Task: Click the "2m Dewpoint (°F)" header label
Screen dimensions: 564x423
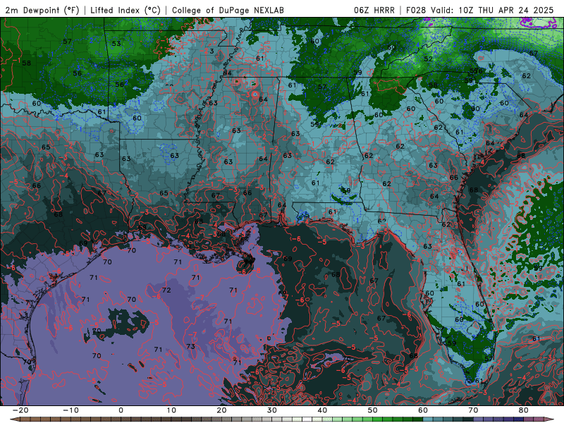Action: [x=42, y=10]
